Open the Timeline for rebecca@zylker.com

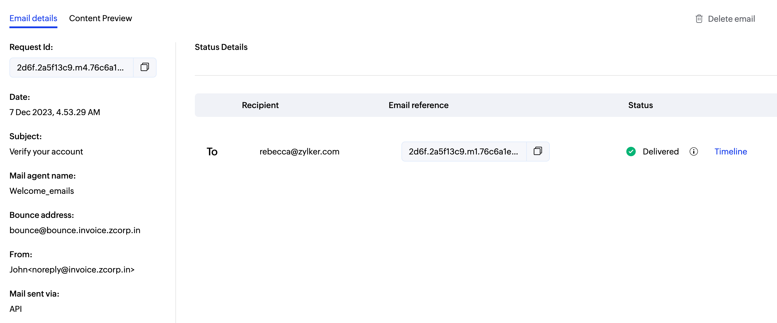coord(730,152)
